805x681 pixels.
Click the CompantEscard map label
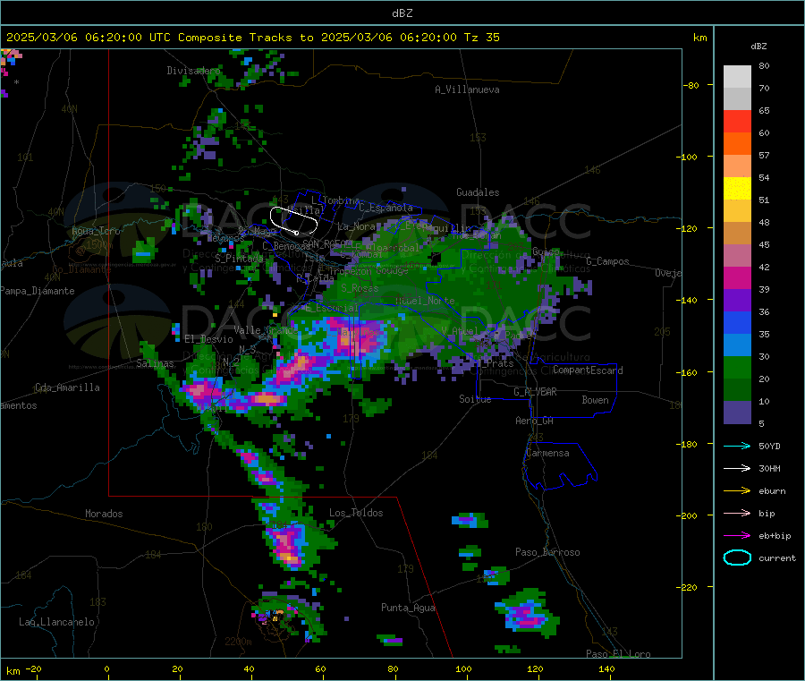click(x=588, y=370)
